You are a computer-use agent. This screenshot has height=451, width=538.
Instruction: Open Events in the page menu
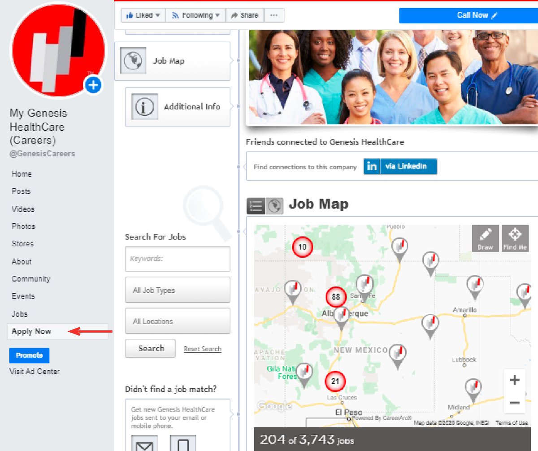coord(23,296)
